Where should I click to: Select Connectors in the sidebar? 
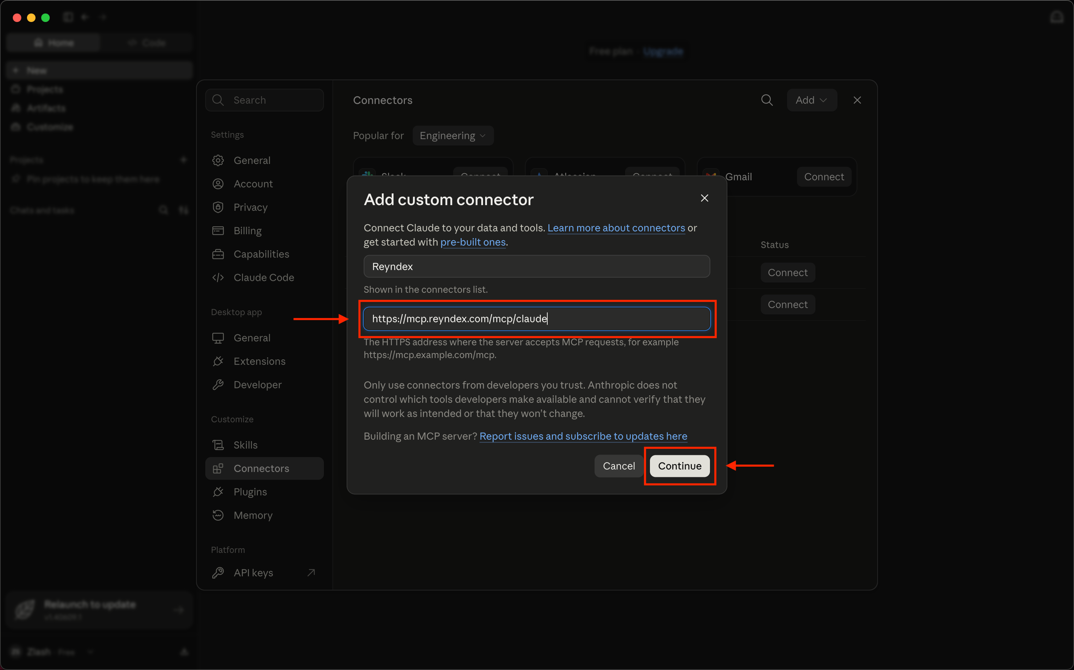(x=264, y=468)
